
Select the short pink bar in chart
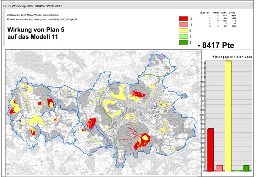[219, 168]
